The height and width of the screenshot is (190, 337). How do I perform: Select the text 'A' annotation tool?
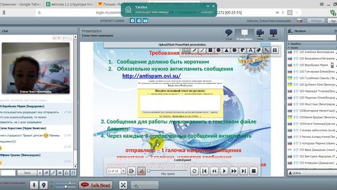point(251,51)
